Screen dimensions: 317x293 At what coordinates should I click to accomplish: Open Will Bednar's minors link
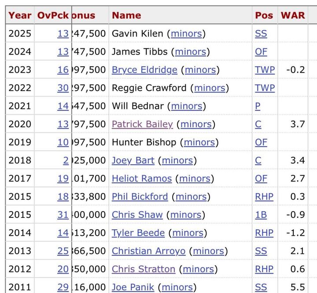[x=187, y=106]
